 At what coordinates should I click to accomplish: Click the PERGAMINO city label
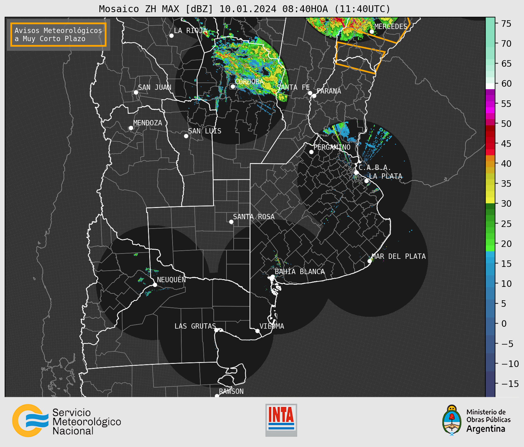click(332, 147)
